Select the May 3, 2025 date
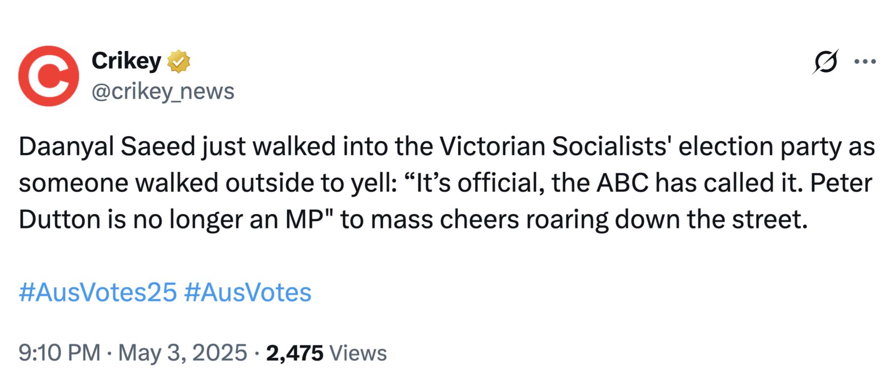The image size is (894, 387). pyautogui.click(x=183, y=352)
